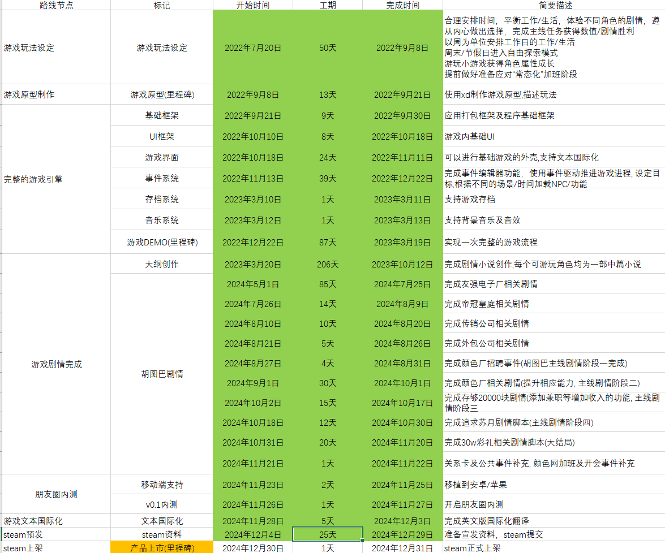Click the "87天" duration cell
This screenshot has width=665, height=553.
point(328,242)
